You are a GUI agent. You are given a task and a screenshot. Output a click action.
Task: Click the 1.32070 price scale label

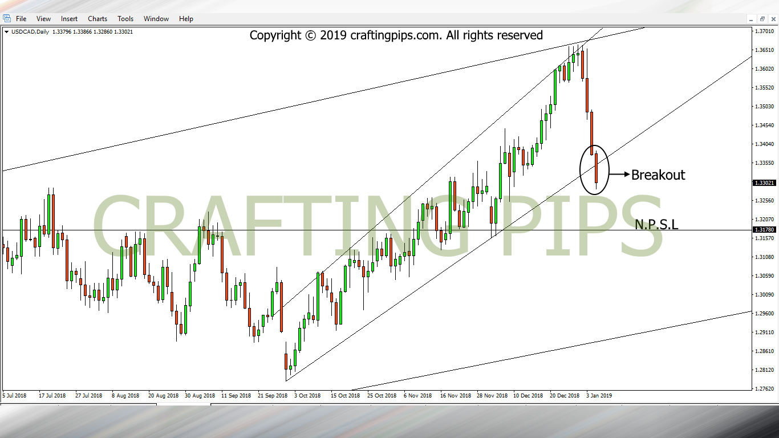pyautogui.click(x=763, y=220)
